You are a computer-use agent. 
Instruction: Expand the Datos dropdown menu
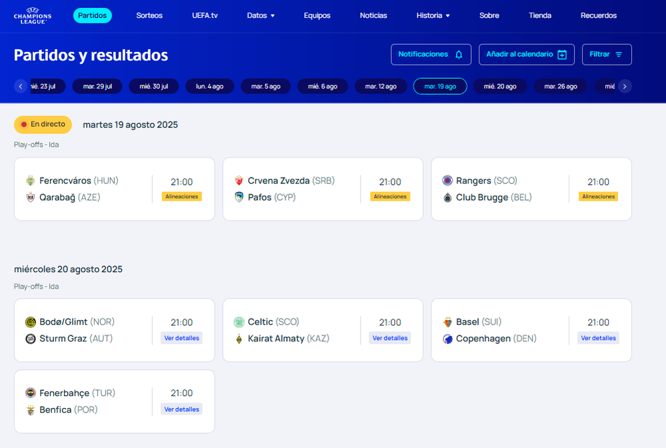tap(261, 15)
